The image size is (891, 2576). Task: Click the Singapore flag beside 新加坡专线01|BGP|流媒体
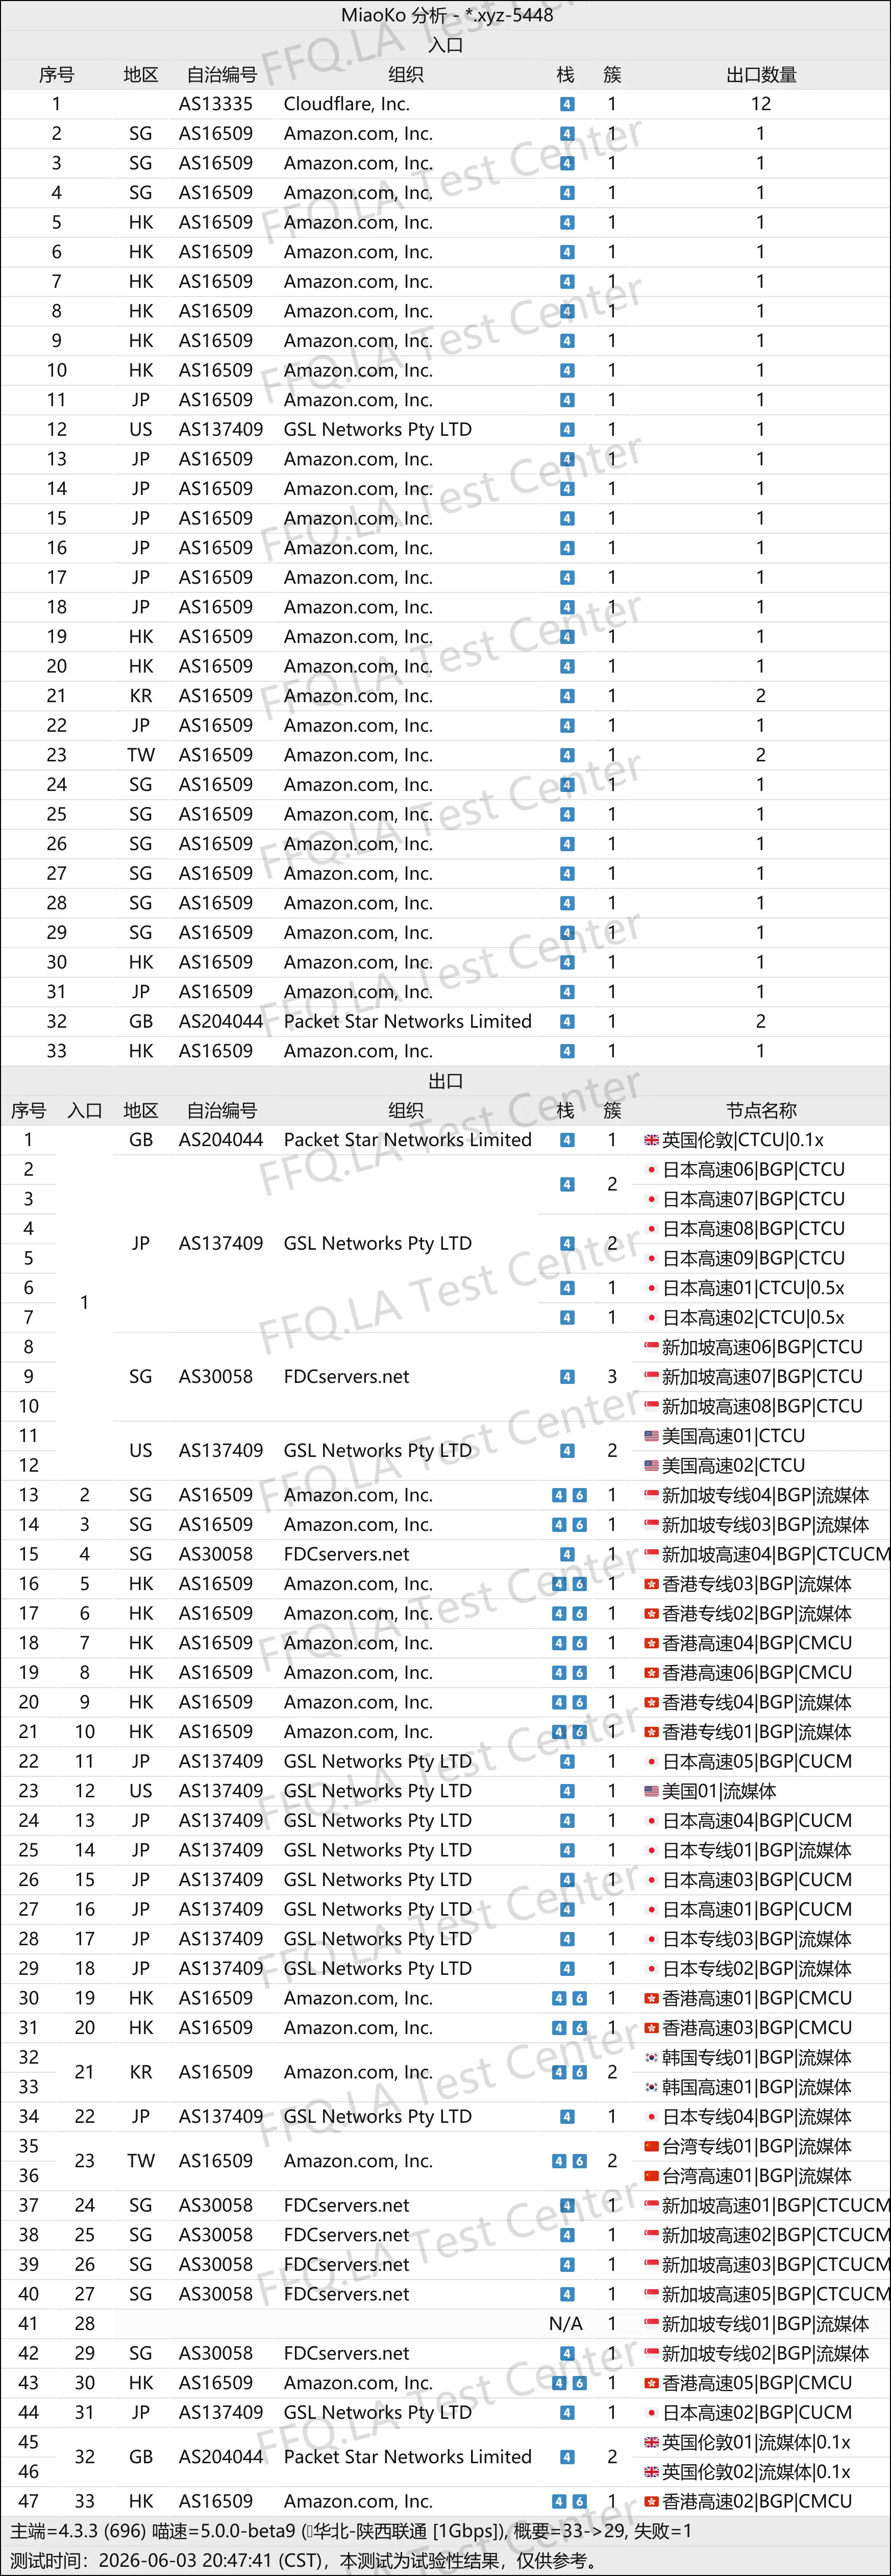(651, 2324)
